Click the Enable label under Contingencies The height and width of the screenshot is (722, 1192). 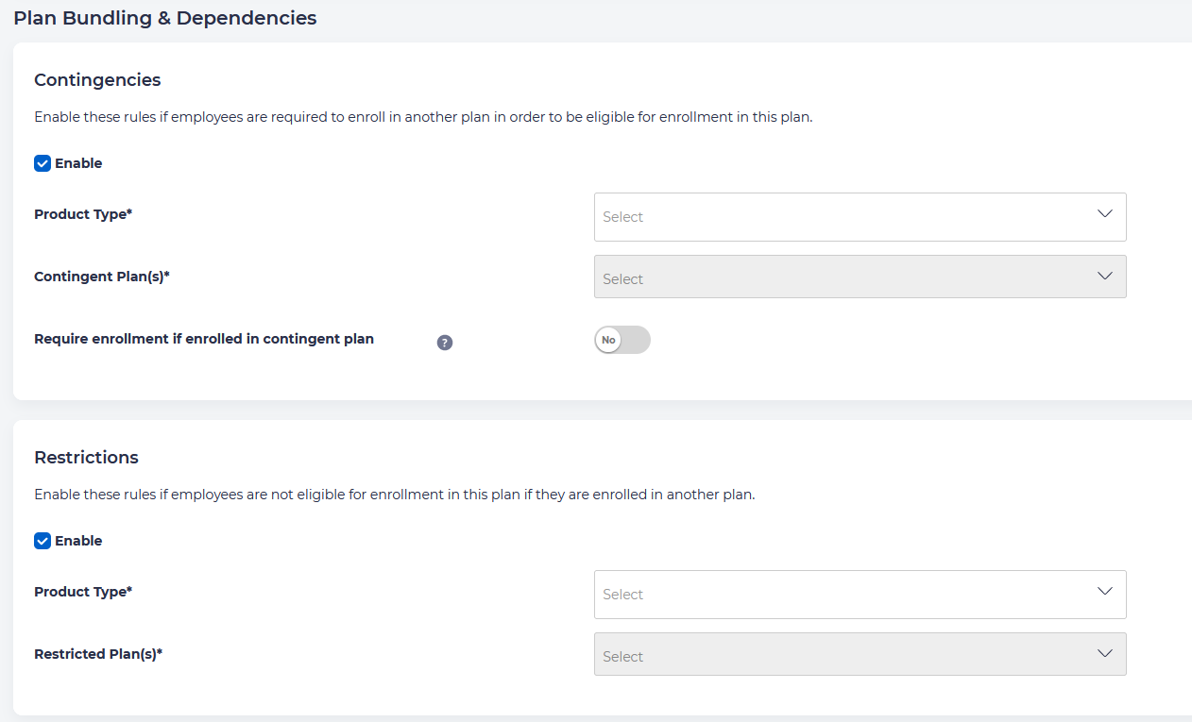[78, 163]
